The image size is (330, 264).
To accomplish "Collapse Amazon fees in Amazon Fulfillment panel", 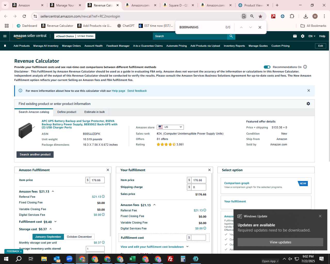I will [x=53, y=191].
